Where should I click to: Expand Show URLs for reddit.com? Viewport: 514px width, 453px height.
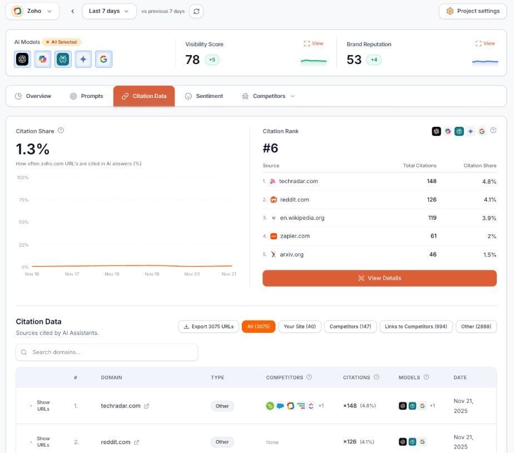click(40, 442)
